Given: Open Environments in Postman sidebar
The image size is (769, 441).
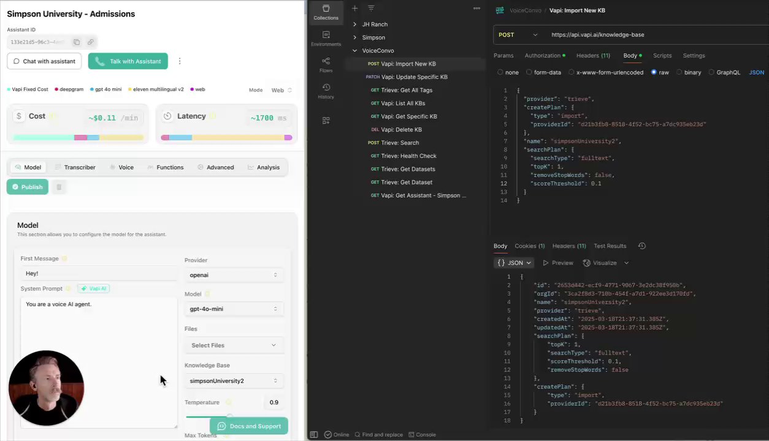Looking at the screenshot, I should click(x=326, y=39).
